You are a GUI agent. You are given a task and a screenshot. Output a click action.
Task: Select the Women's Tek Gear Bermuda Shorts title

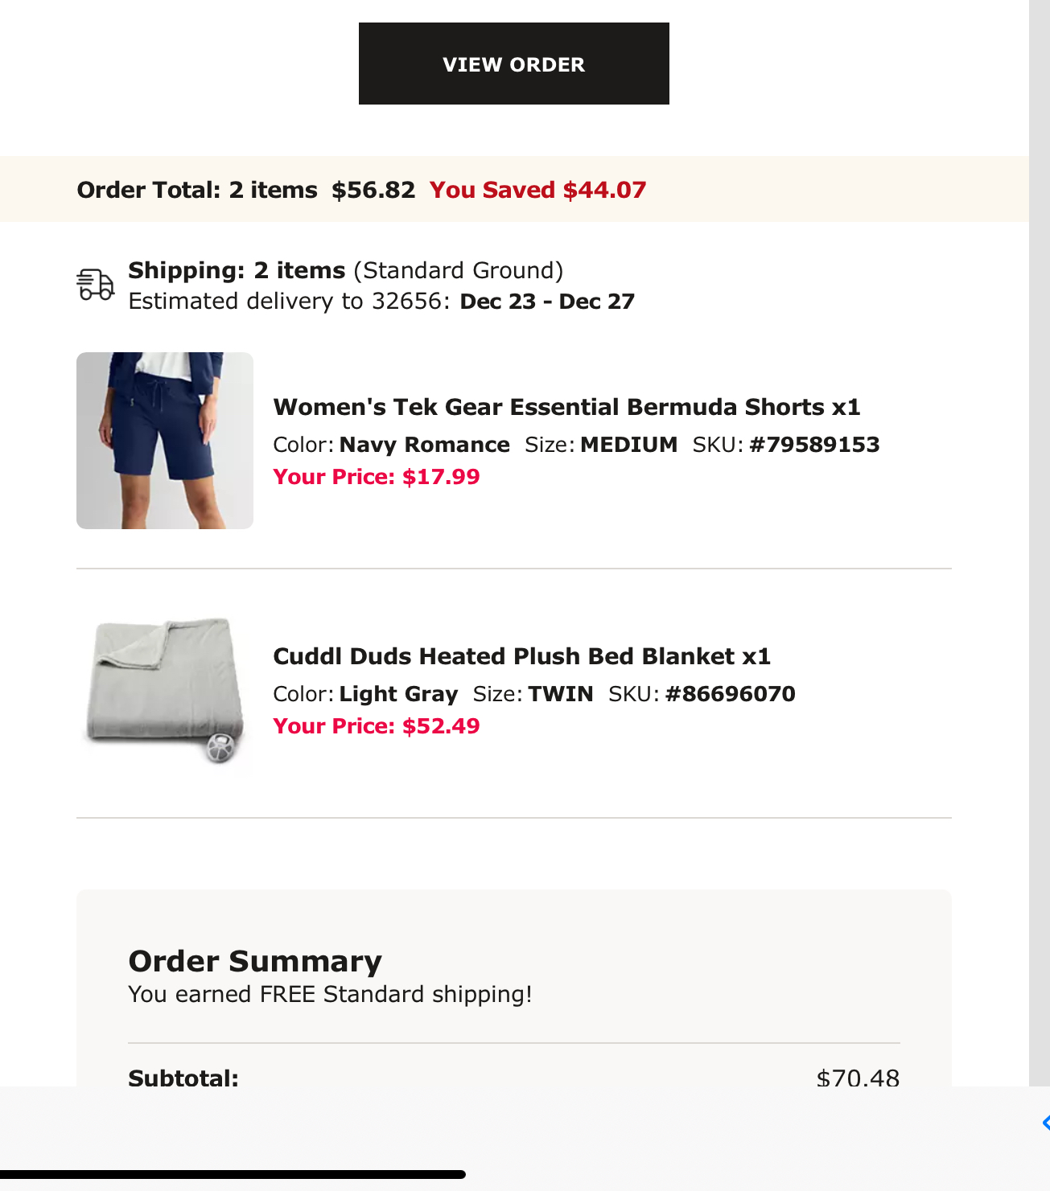click(566, 407)
